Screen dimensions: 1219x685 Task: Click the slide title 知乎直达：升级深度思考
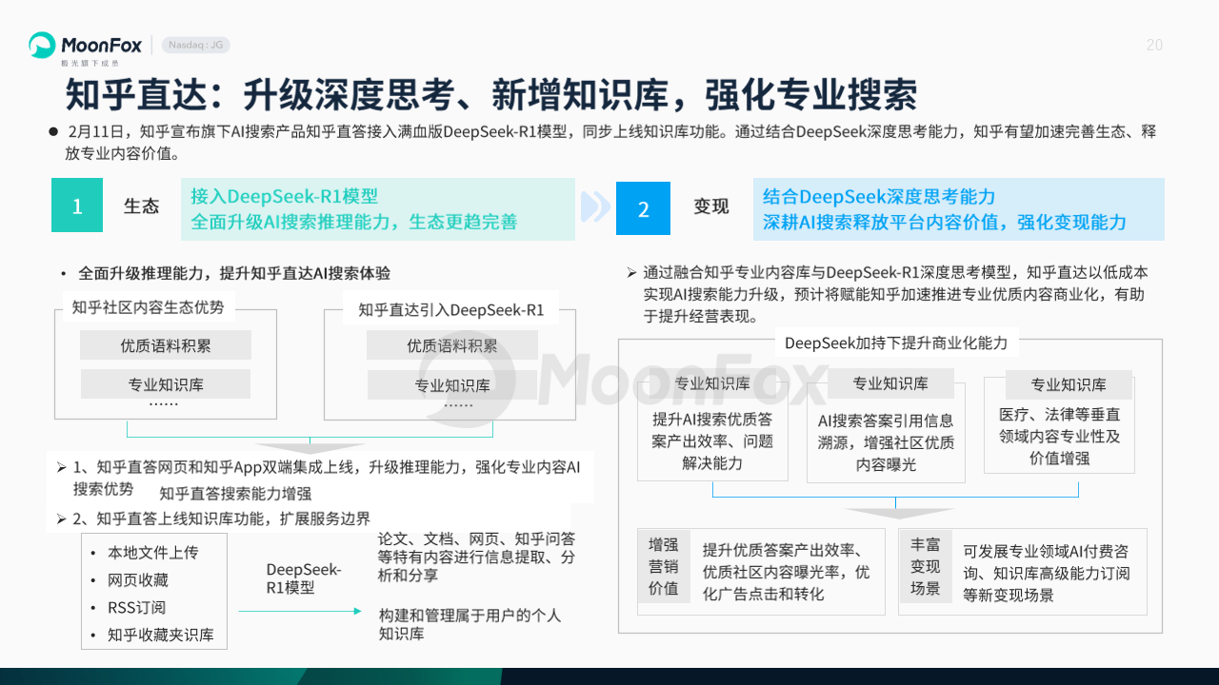(x=491, y=94)
